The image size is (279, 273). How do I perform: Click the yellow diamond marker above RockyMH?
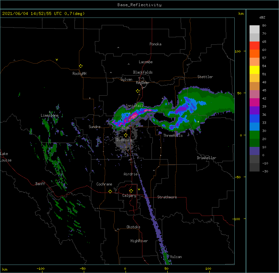click(x=81, y=66)
